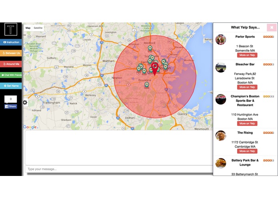The image size is (278, 198).
Task: Click the share count bubble showing 0
Action: [x=11, y=99]
